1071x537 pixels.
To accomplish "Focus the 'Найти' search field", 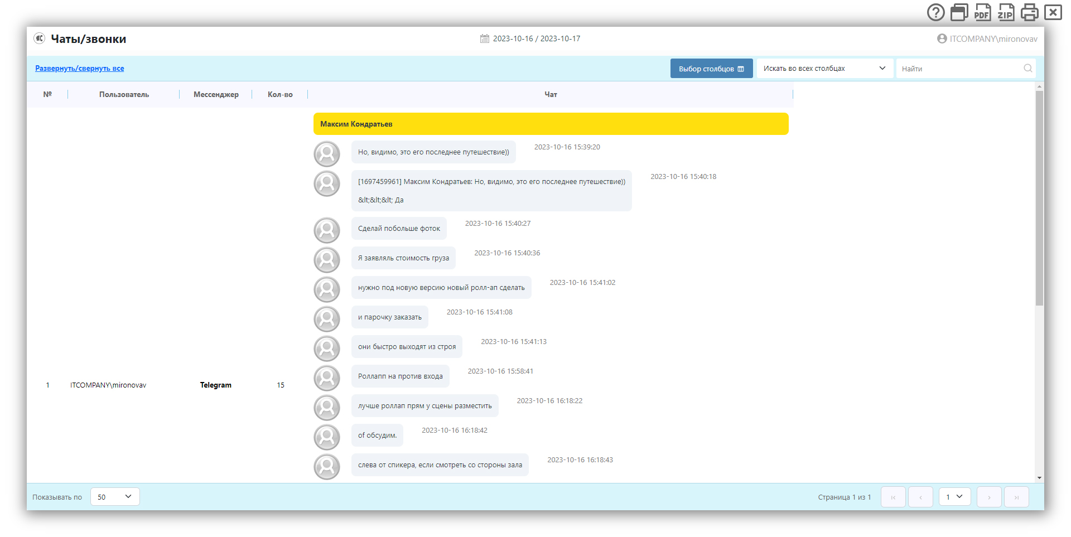I will point(959,69).
